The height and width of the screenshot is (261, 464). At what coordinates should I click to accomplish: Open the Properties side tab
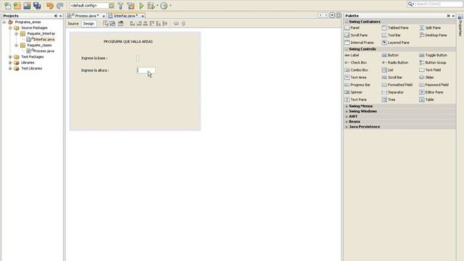click(460, 26)
